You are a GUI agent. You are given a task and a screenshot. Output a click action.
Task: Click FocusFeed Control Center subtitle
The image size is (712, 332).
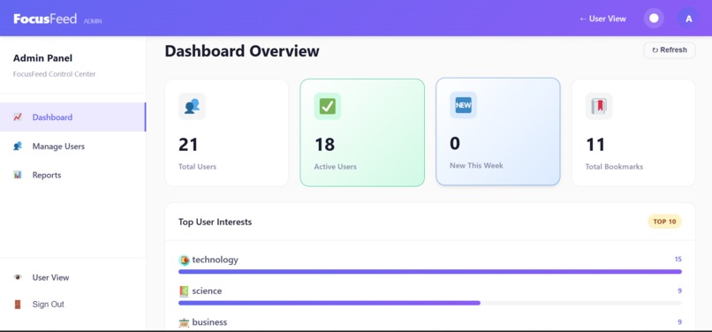[x=54, y=74]
